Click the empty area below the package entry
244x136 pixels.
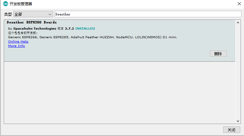(x=120, y=93)
